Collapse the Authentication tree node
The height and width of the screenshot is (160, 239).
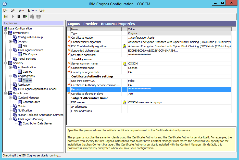(10, 67)
